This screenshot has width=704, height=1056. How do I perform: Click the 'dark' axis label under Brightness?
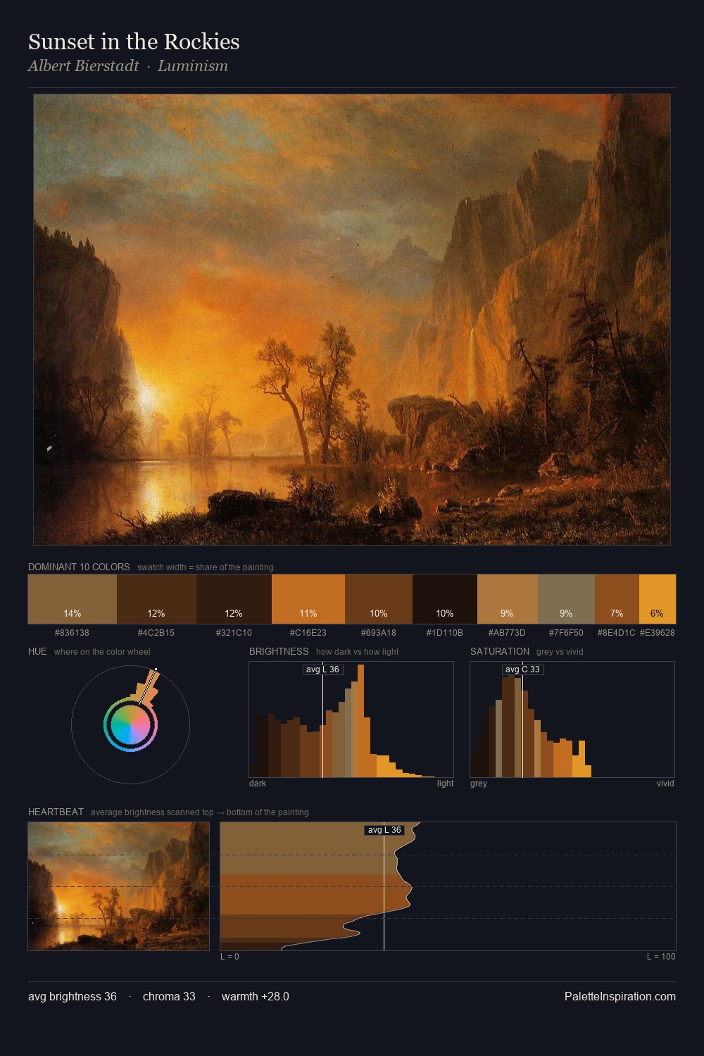pyautogui.click(x=258, y=784)
